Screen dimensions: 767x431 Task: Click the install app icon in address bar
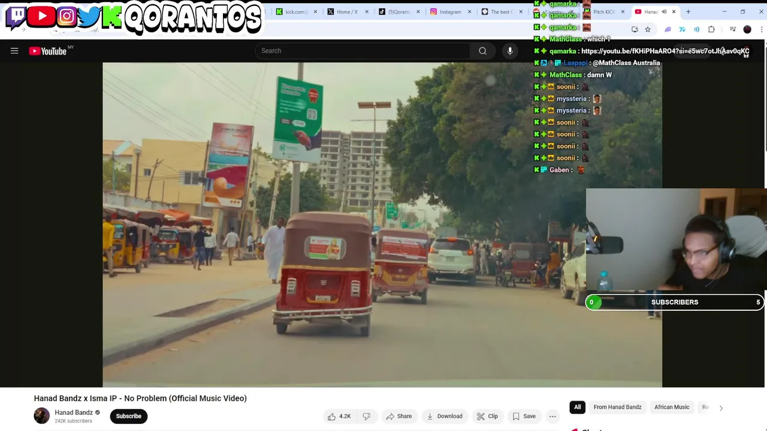pyautogui.click(x=635, y=29)
